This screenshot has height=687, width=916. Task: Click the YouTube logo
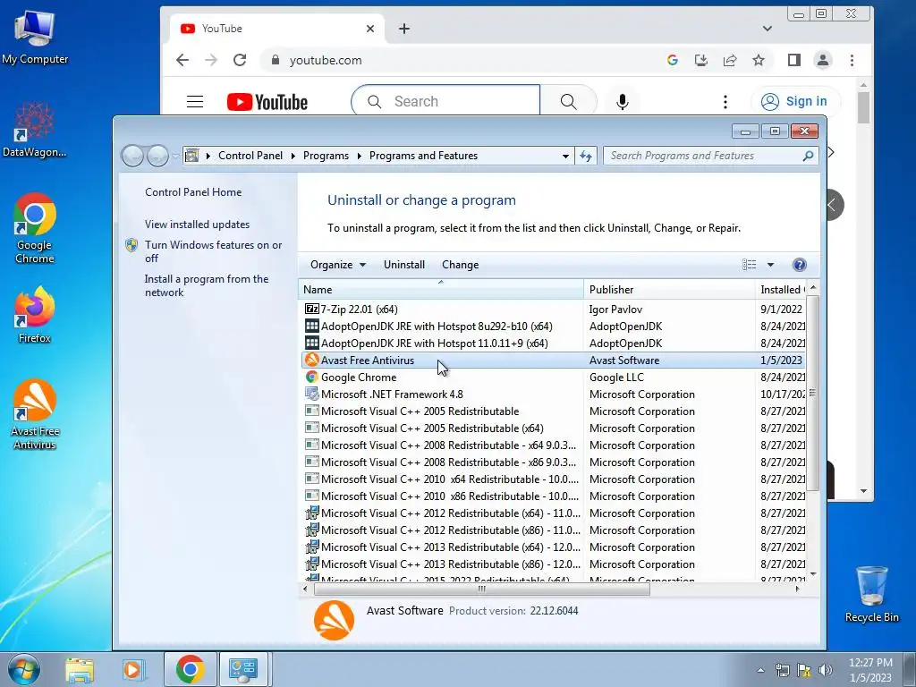[x=267, y=102]
